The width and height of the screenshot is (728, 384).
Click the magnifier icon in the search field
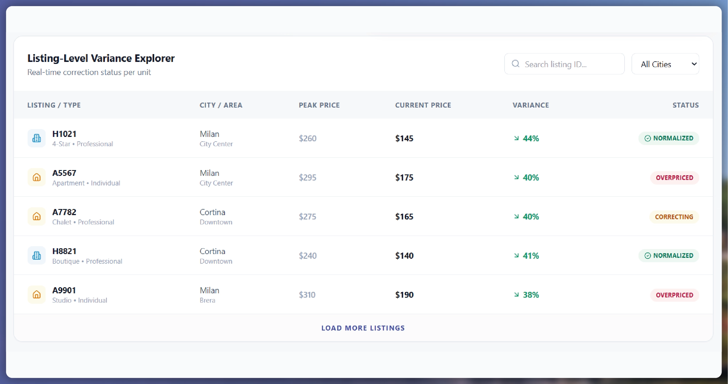click(x=516, y=64)
